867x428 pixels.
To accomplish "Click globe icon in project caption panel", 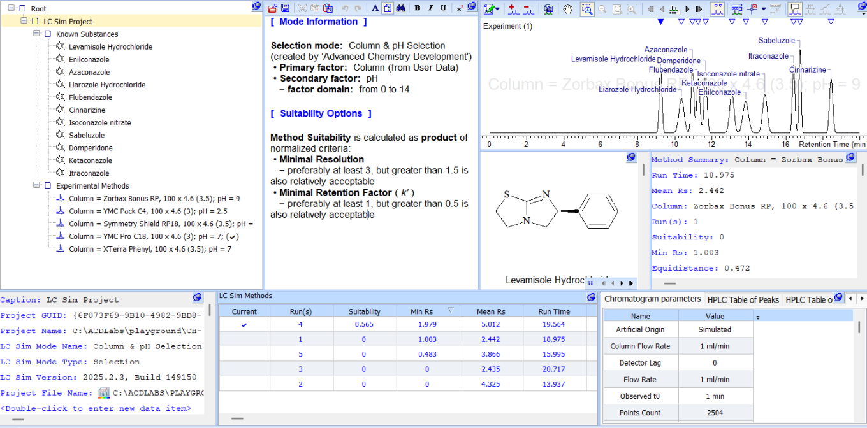I will [198, 297].
